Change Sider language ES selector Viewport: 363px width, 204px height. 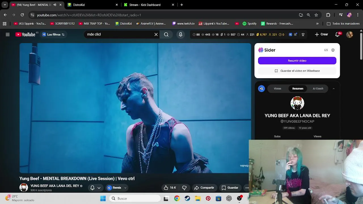click(326, 50)
